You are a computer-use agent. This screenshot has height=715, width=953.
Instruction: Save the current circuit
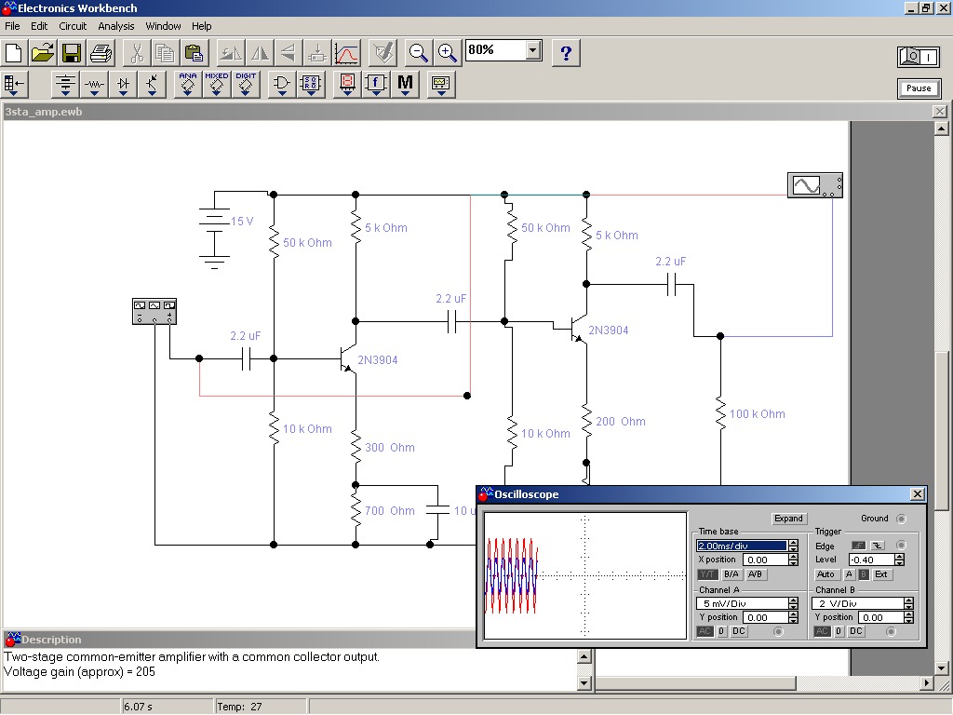(72, 53)
